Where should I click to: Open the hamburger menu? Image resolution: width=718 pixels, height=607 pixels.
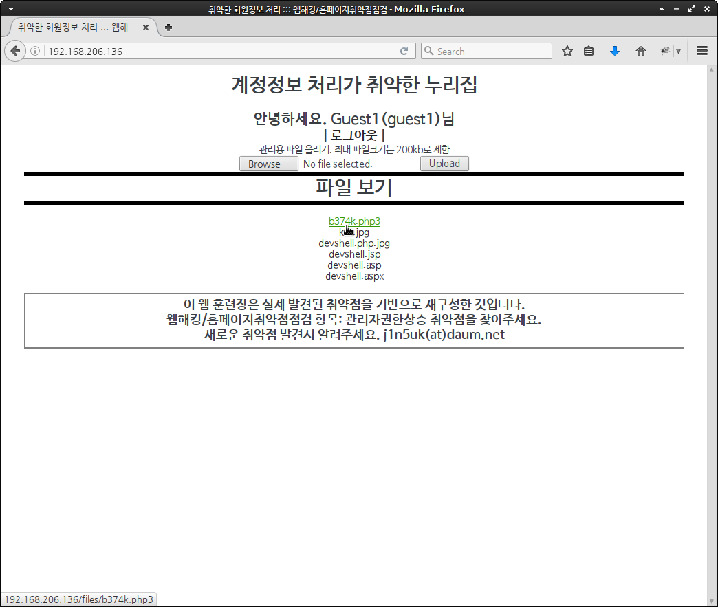point(702,51)
